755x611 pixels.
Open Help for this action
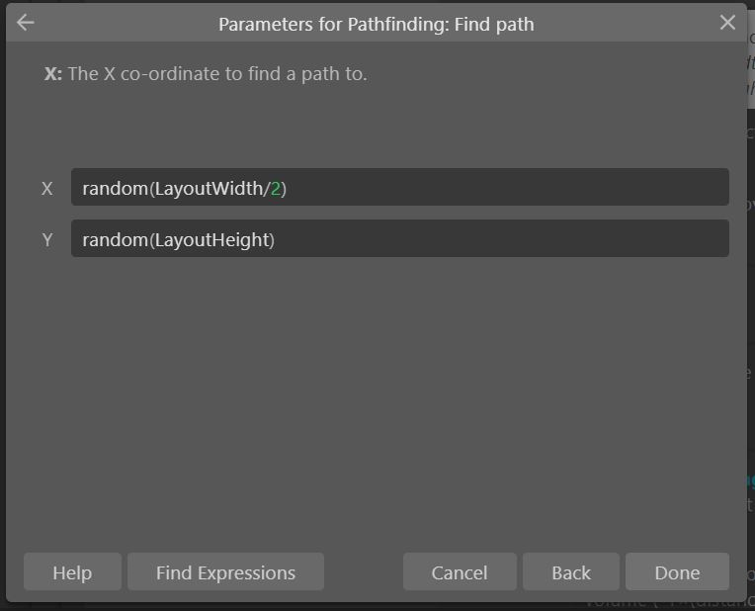pos(72,572)
